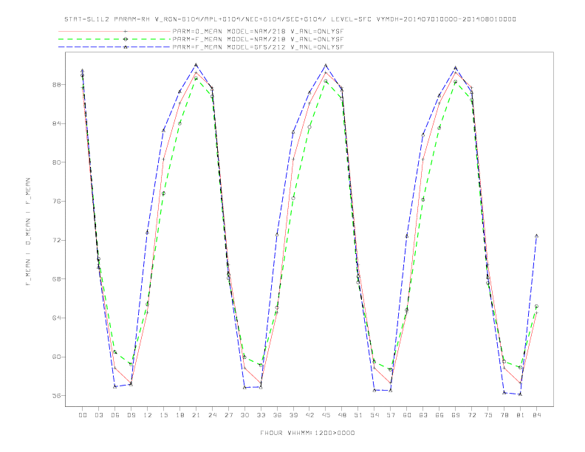Click the x-axis tick label 66
The height and width of the screenshot is (452, 585).
[x=439, y=415]
